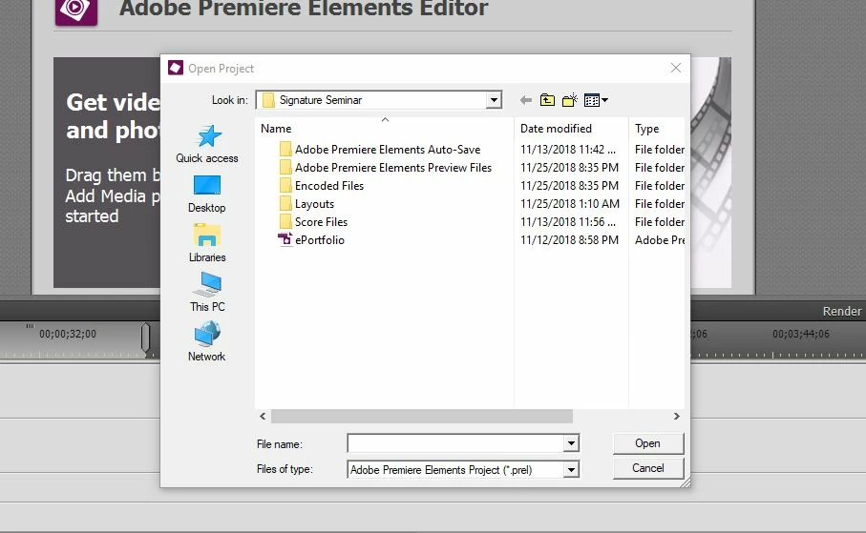The height and width of the screenshot is (533, 866).
Task: Click the Premiere Elements Editor logo icon
Action: [x=76, y=11]
